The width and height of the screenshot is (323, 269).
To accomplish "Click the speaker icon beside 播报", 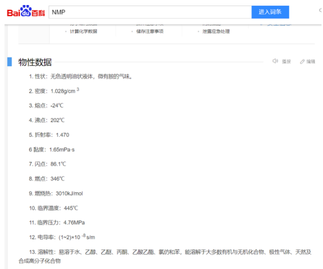I will tap(275, 61).
